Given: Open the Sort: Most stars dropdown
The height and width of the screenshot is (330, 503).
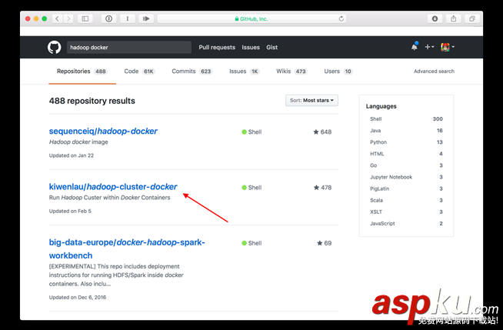Looking at the screenshot, I should click(311, 100).
